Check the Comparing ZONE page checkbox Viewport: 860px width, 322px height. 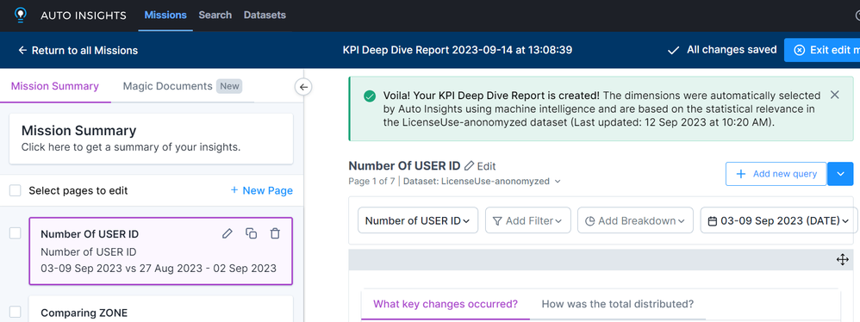point(16,313)
